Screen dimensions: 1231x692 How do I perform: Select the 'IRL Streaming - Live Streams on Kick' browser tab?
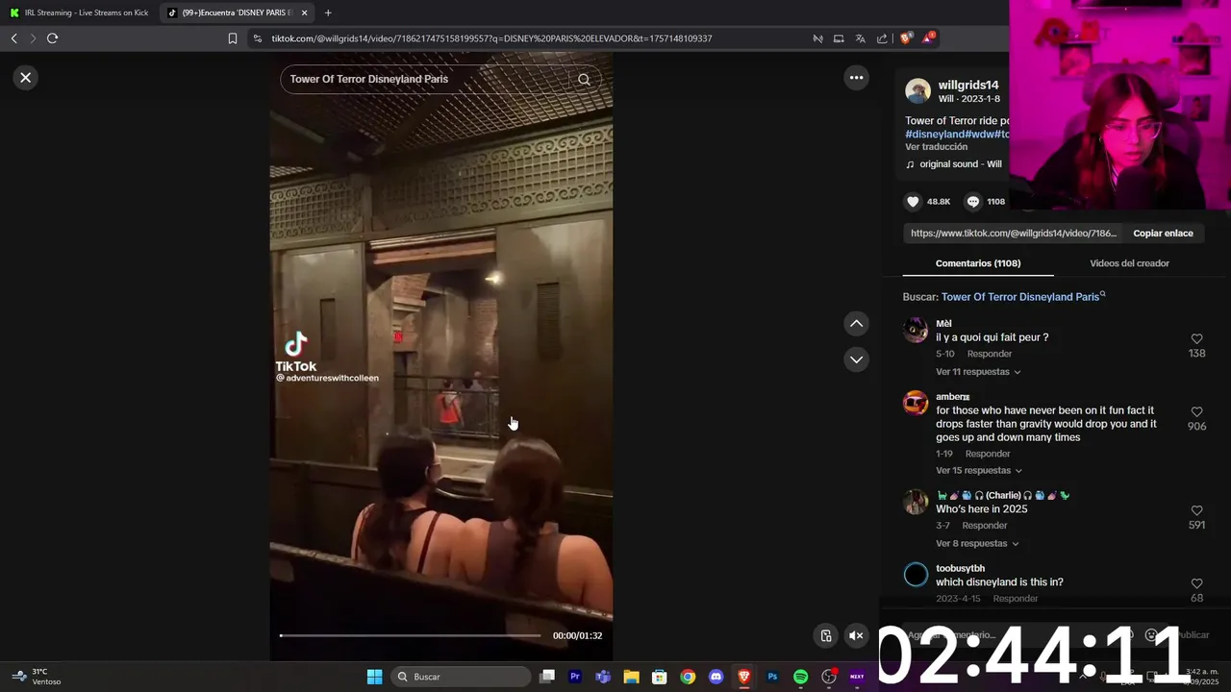pyautogui.click(x=79, y=12)
